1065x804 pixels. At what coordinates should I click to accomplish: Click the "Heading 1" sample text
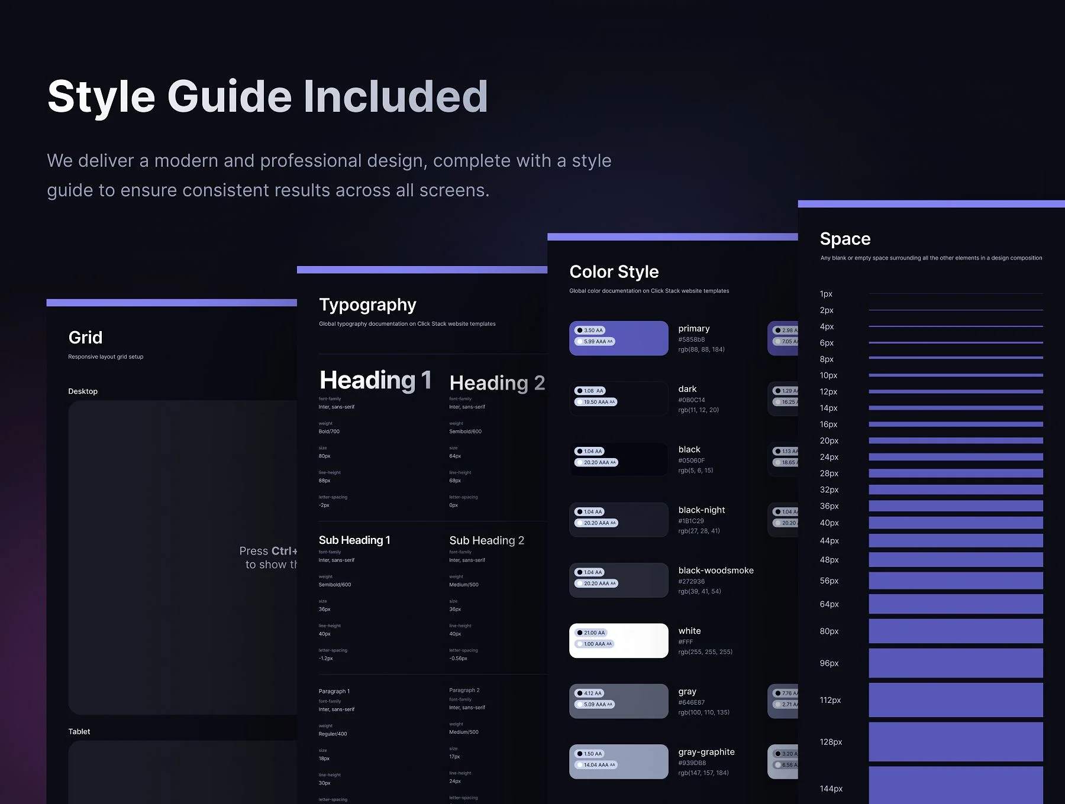(x=376, y=380)
